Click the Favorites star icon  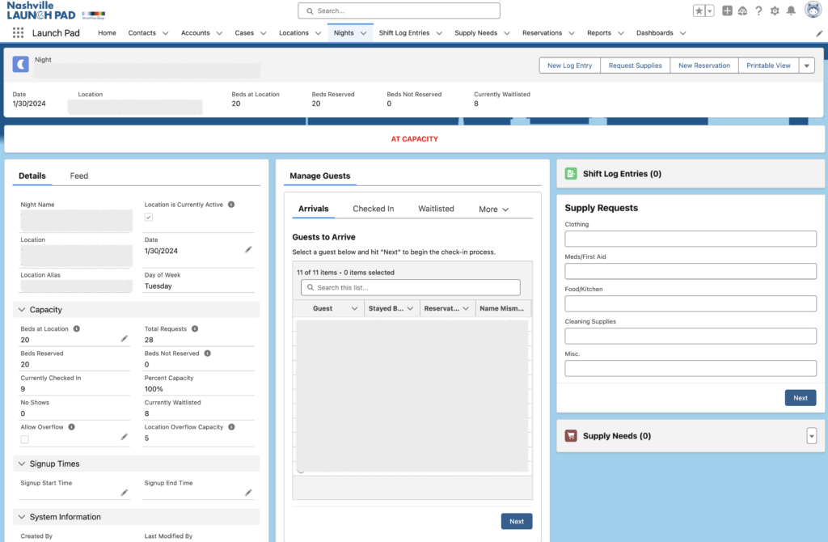699,11
